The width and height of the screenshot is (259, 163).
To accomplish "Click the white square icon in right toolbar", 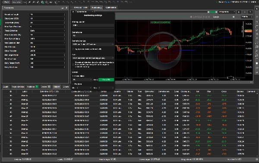I will (257, 63).
